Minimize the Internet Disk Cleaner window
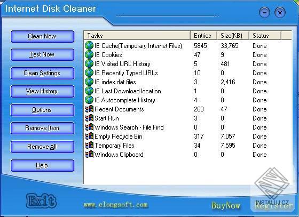The image size is (299, 217). [264, 13]
